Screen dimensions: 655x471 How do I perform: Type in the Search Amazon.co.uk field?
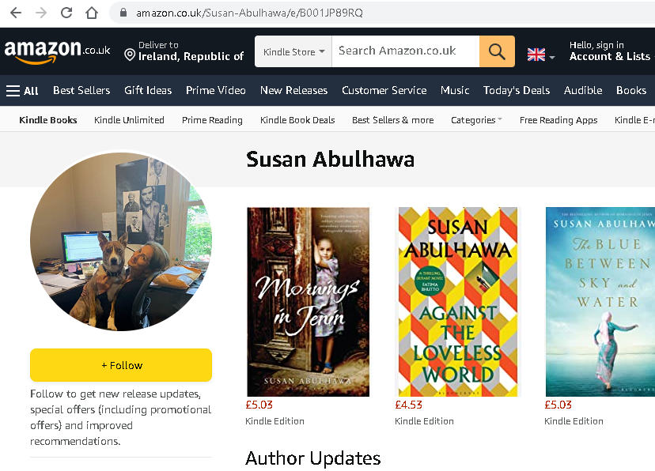[x=405, y=51]
